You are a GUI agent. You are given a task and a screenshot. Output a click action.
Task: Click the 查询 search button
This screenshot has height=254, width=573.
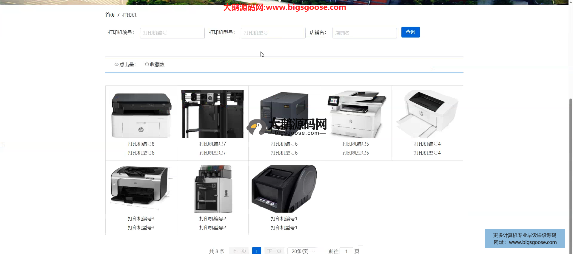click(410, 32)
